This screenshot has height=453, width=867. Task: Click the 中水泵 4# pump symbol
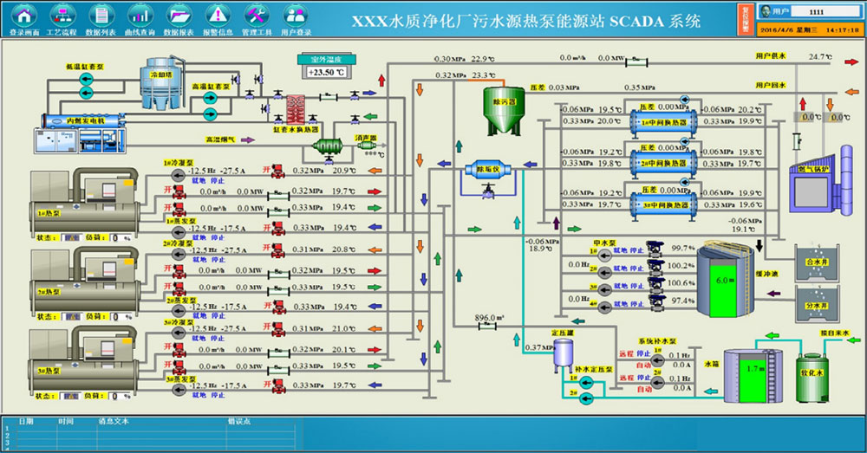(x=604, y=307)
